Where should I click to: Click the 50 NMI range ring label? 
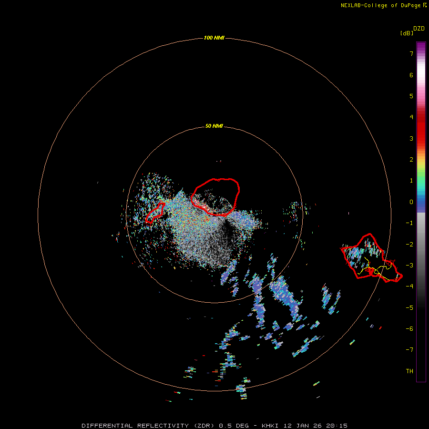[x=214, y=126]
